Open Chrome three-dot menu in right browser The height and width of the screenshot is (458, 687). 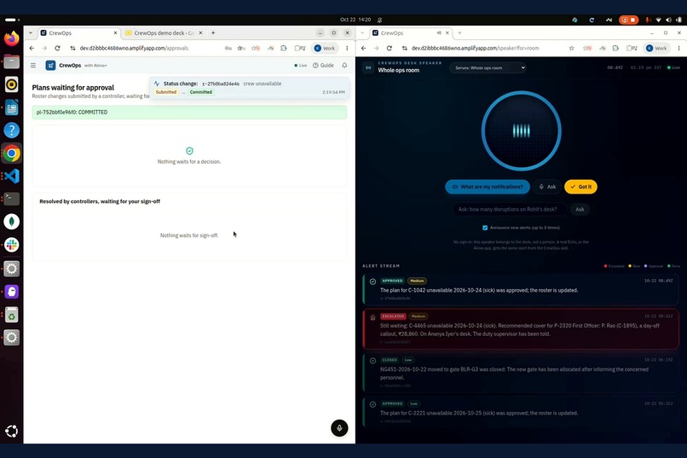tap(678, 49)
